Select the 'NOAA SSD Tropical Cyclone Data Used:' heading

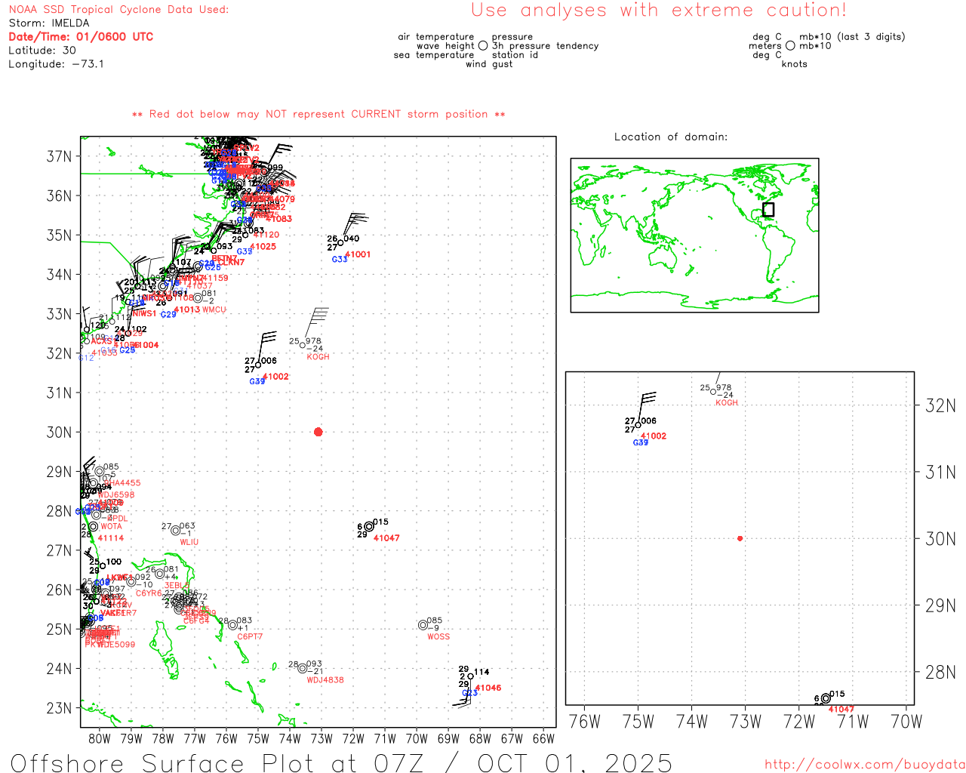118,10
